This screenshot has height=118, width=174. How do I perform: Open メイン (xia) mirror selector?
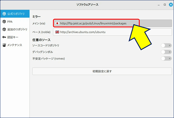pos(113,23)
